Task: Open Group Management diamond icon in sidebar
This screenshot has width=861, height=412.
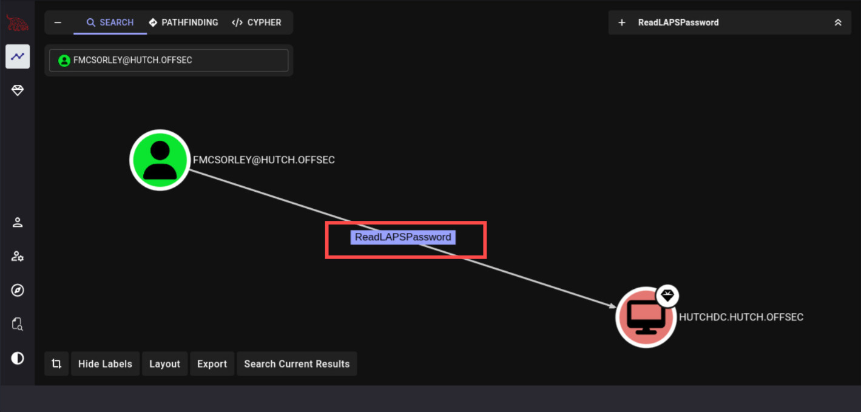Action: pos(18,90)
